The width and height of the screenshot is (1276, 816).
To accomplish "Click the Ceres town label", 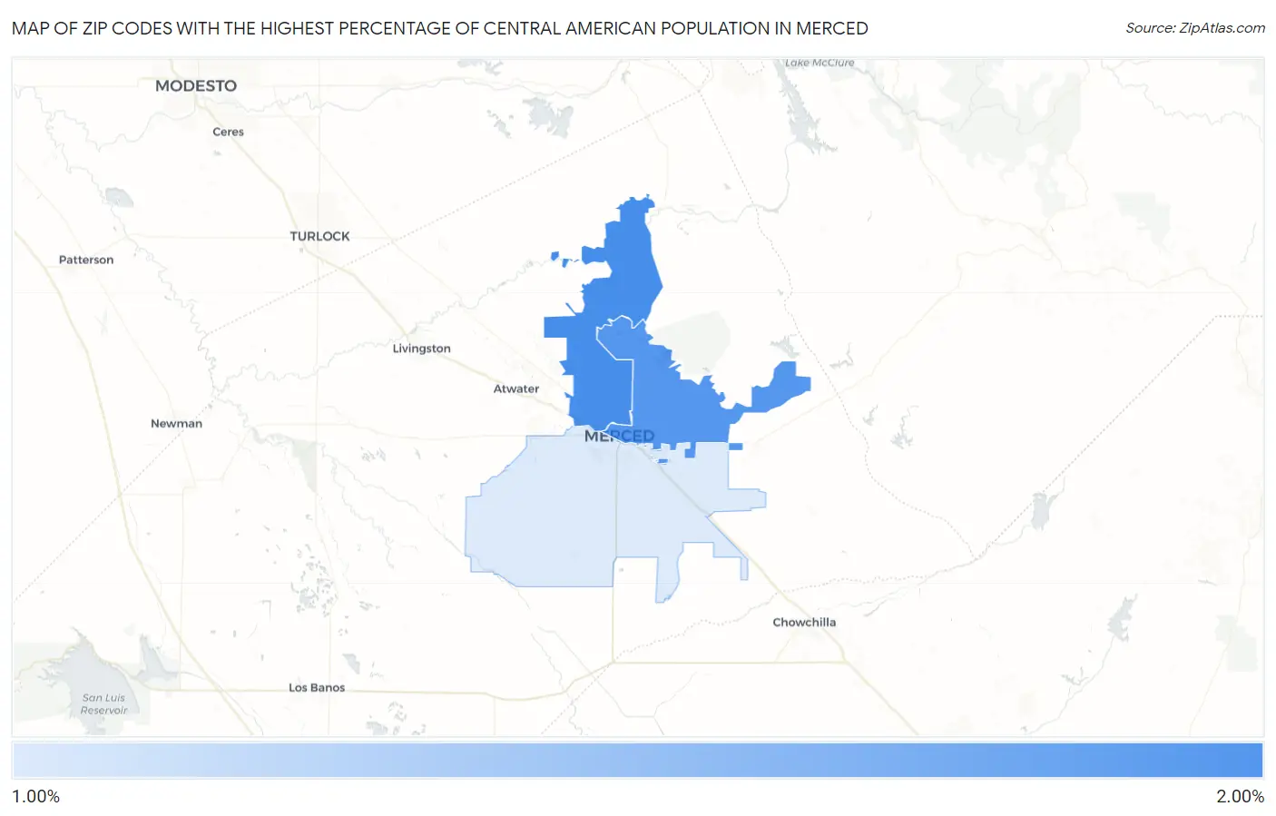I will click(x=228, y=132).
